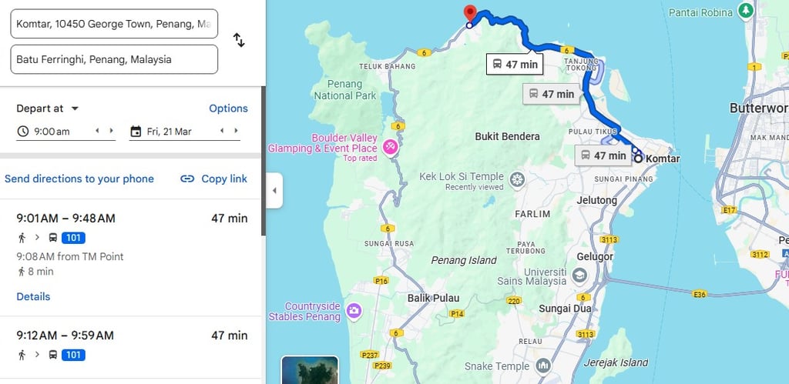Click the Kek Lok Si Temple map marker

[x=517, y=179]
